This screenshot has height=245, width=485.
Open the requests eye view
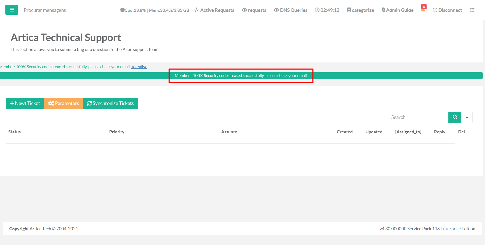[x=254, y=10]
